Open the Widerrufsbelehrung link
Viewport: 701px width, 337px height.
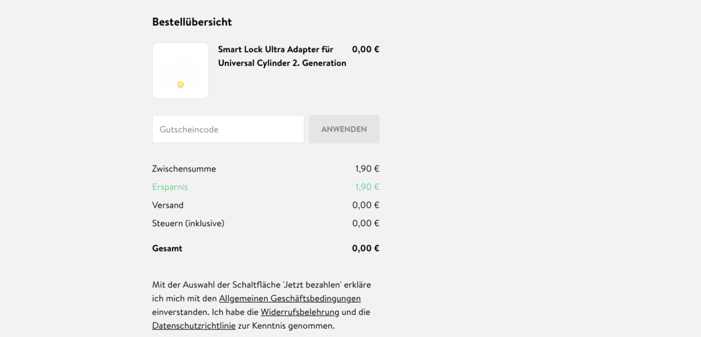coord(300,312)
